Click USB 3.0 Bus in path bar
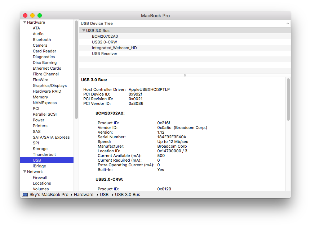 (x=127, y=195)
